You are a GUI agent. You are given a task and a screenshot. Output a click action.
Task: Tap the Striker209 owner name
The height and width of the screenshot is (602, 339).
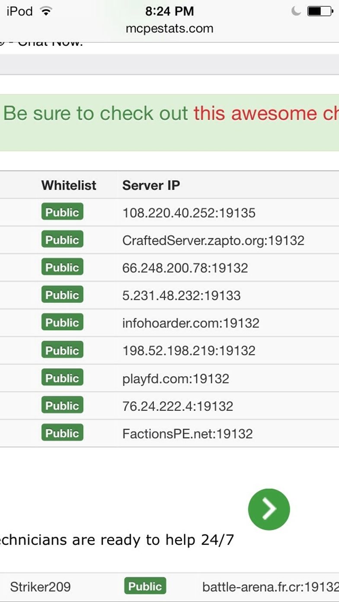[x=40, y=587]
